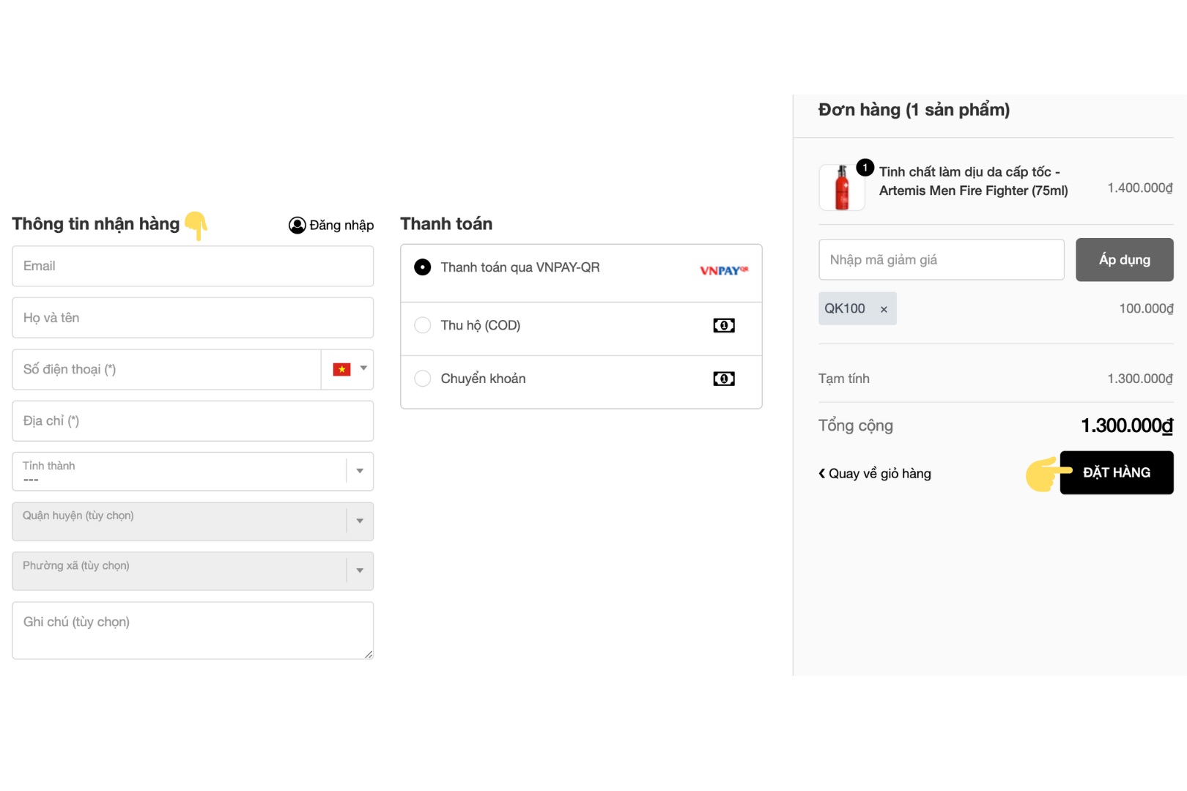Select Thu hộ (COD) payment option
Viewport: 1187px width, 791px height.
[423, 325]
